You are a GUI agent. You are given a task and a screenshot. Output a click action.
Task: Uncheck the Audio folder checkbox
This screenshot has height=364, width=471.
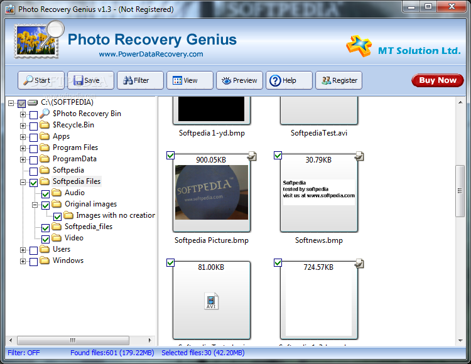pyautogui.click(x=45, y=194)
